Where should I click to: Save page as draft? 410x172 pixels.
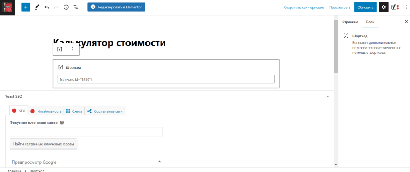pos(304,8)
